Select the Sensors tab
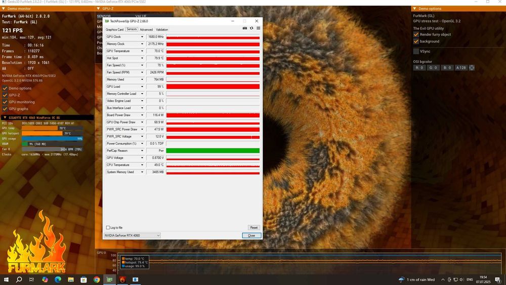 pyautogui.click(x=132, y=29)
